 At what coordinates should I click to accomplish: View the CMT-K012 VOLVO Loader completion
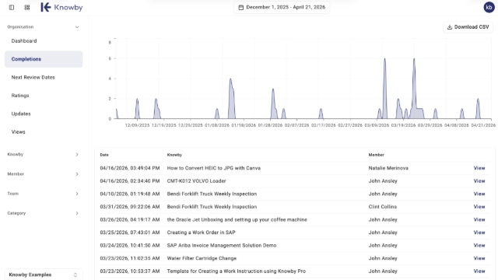(479, 181)
